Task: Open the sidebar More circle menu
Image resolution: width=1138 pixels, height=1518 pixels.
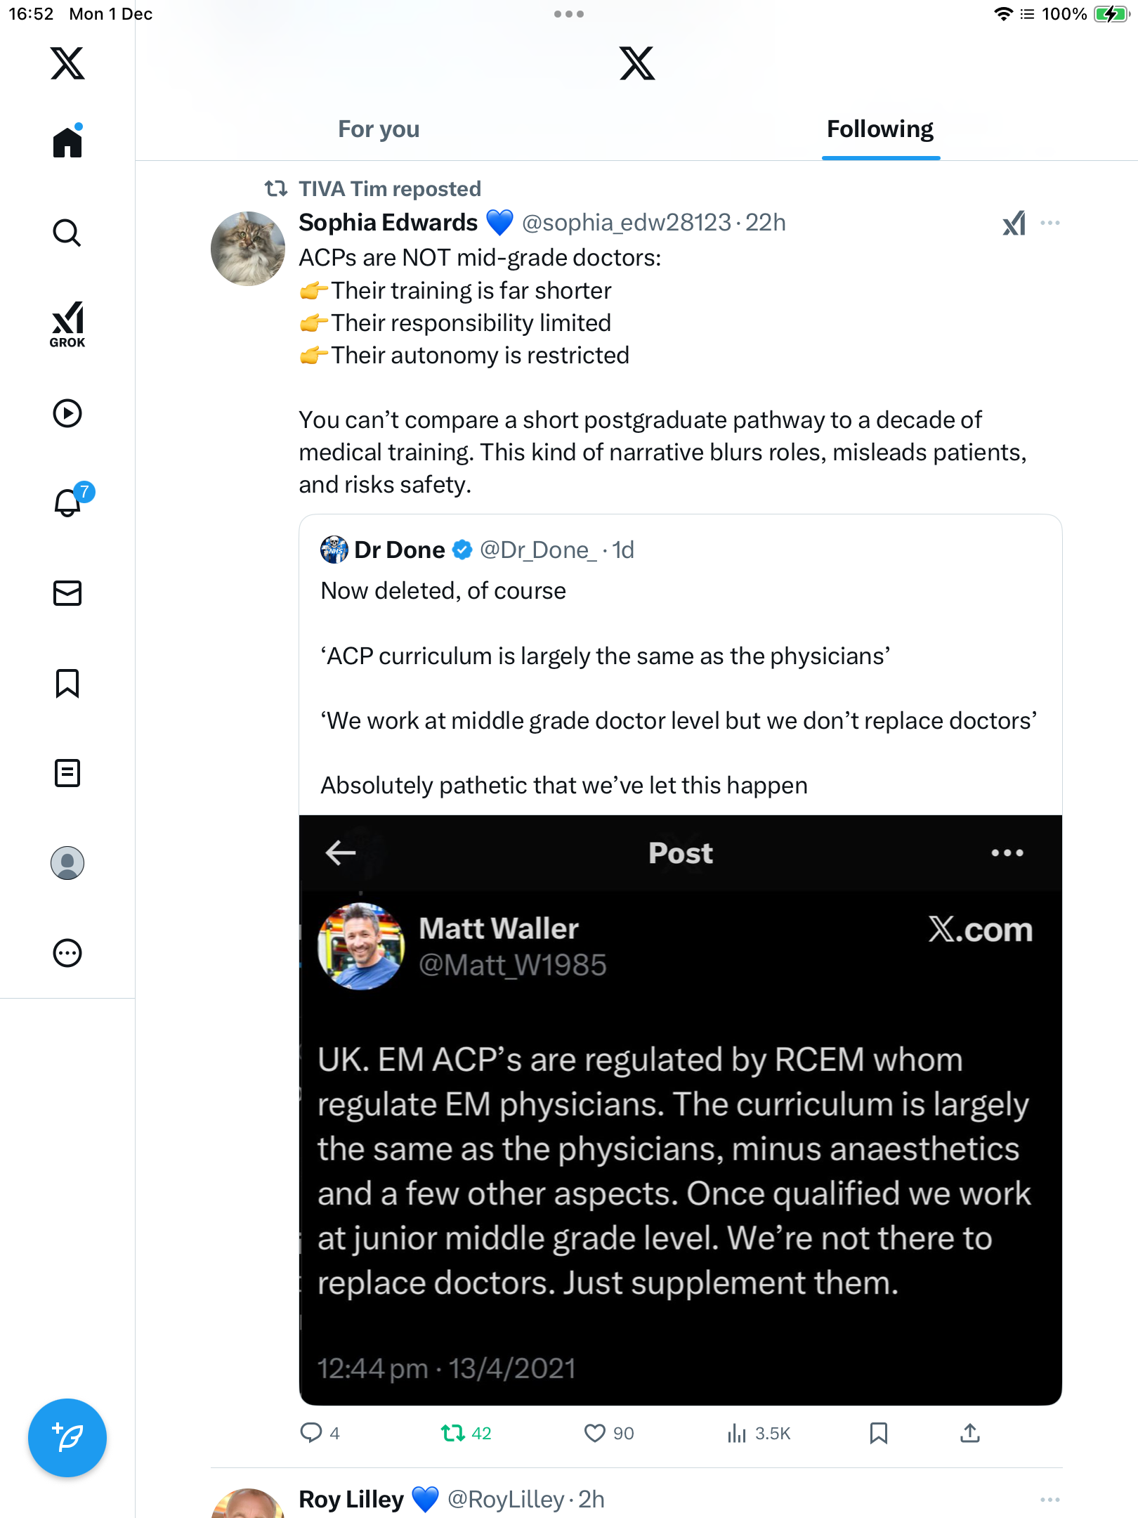Action: point(67,953)
